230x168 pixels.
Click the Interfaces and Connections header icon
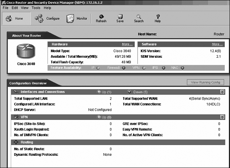[x=16, y=92]
